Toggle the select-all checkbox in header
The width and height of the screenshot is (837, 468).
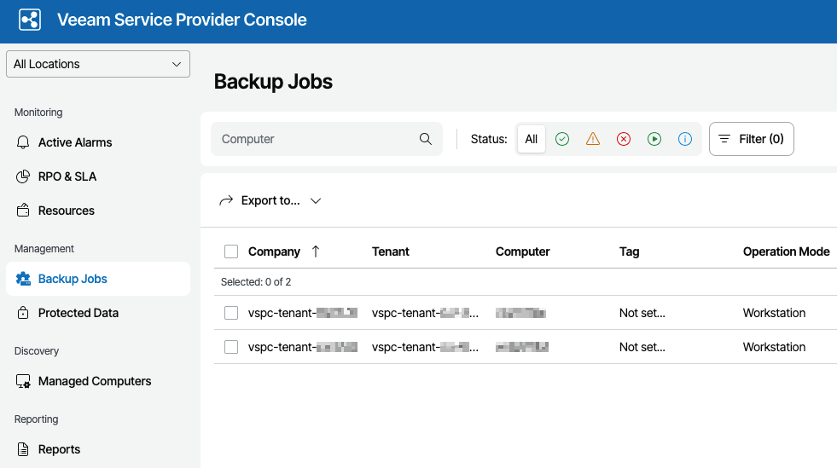point(231,251)
